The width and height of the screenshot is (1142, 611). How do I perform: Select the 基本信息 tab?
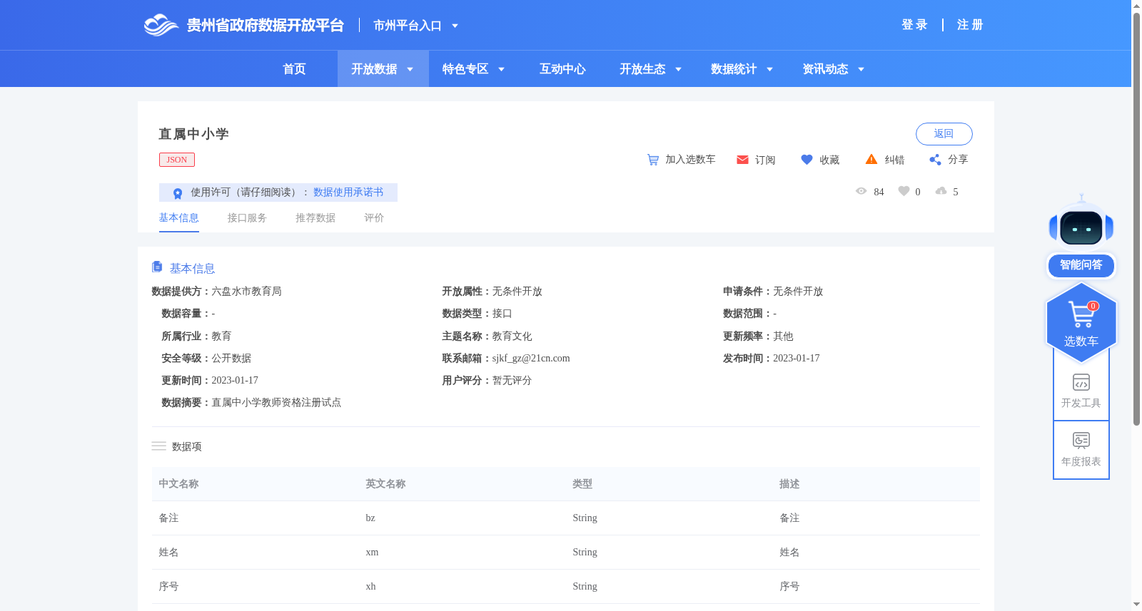point(178,218)
